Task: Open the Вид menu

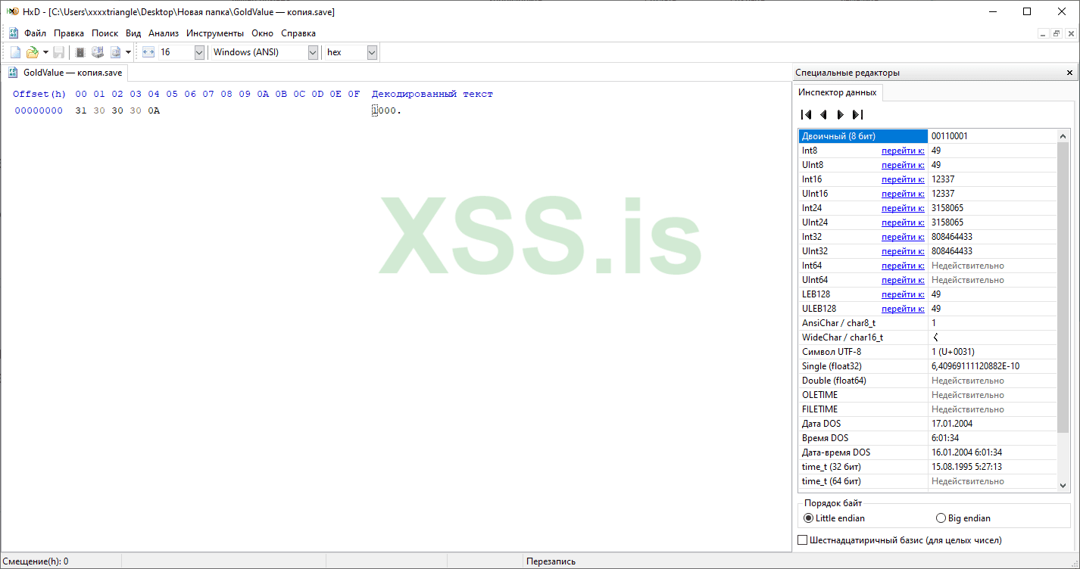Action: (x=133, y=33)
